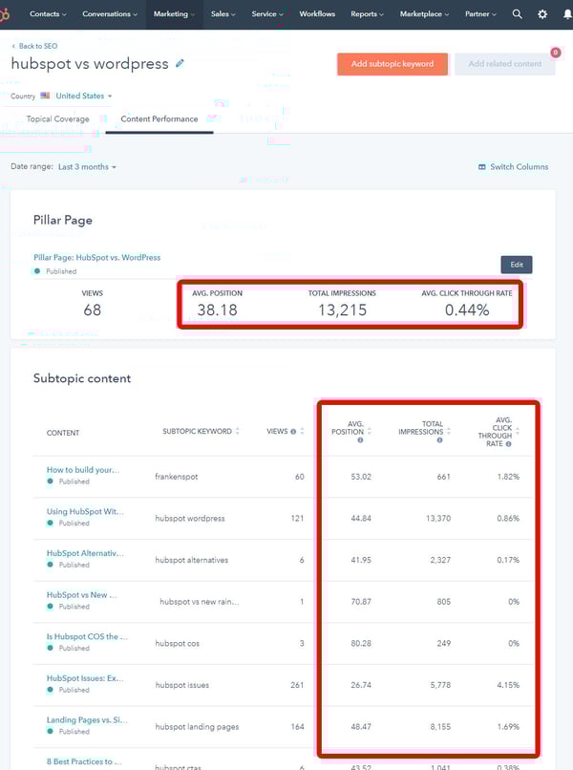The width and height of the screenshot is (573, 770).
Task: Open Pillar Page: HubSpot vs. WordPress link
Action: 96,257
